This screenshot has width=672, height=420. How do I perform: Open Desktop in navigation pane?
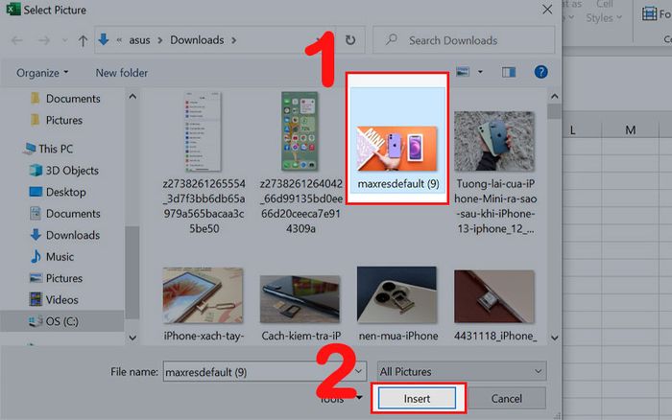pyautogui.click(x=58, y=192)
